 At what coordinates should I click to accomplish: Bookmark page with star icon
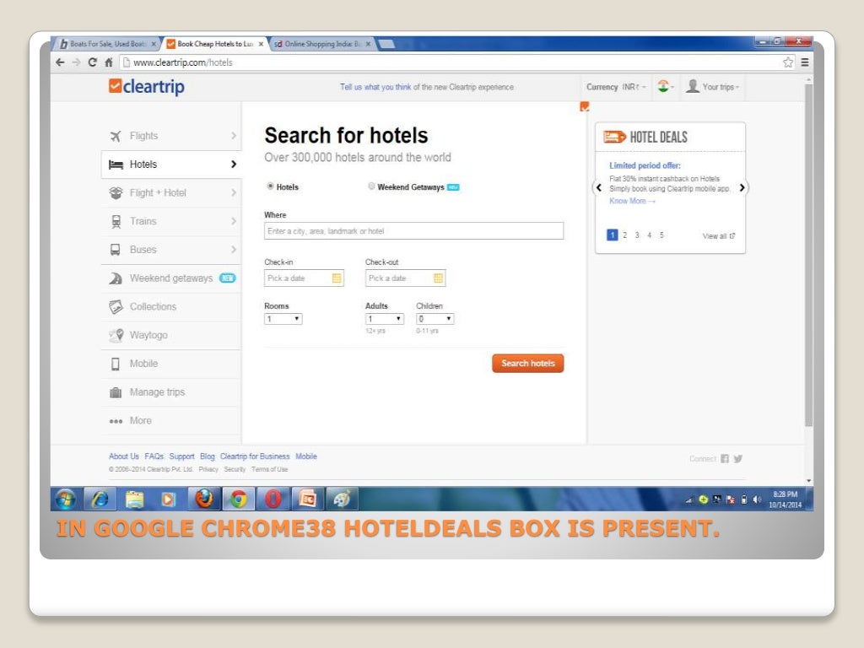[788, 62]
